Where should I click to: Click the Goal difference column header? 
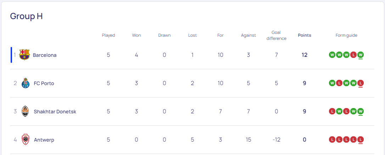pos(276,35)
